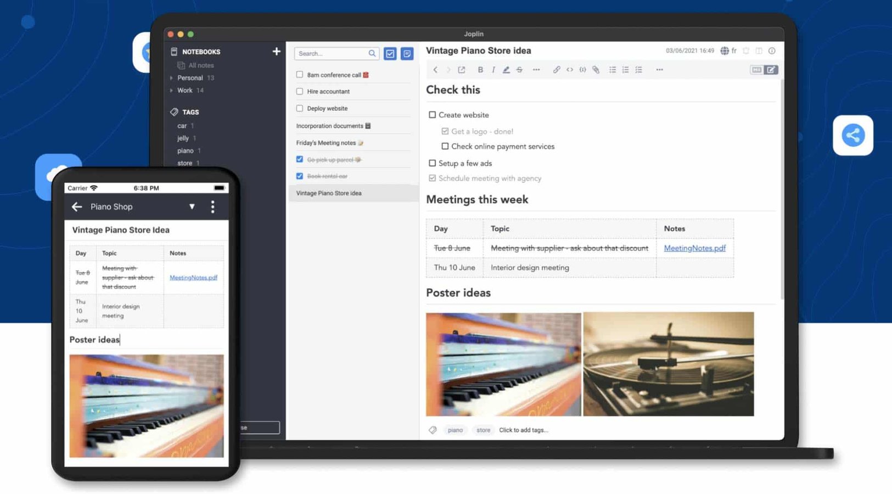Image resolution: width=892 pixels, height=494 pixels.
Task: Insert a hyperlink using the link icon
Action: pyautogui.click(x=556, y=70)
